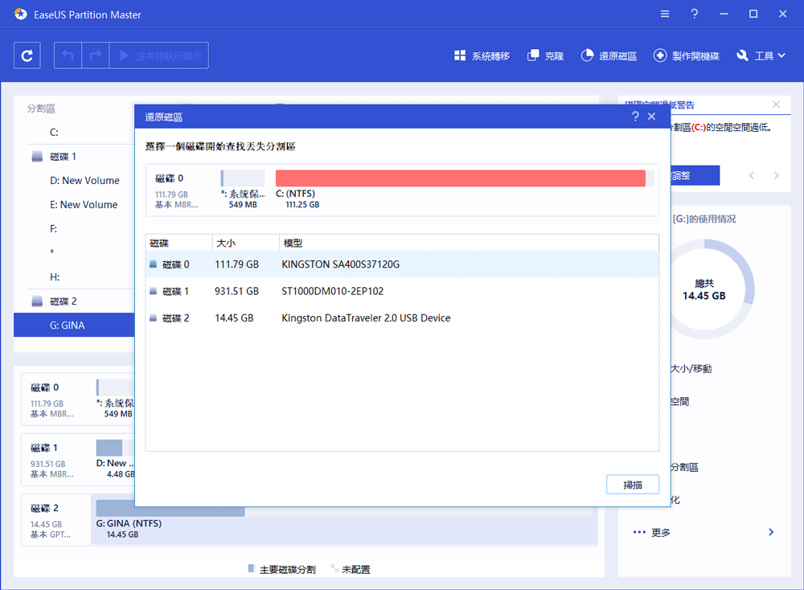The height and width of the screenshot is (590, 804).
Task: Close the 還原磁區 dialog
Action: 652,117
